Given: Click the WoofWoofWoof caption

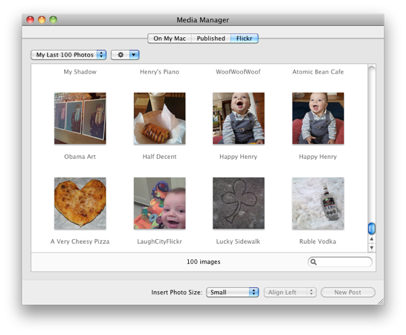Looking at the screenshot, I should 238,72.
